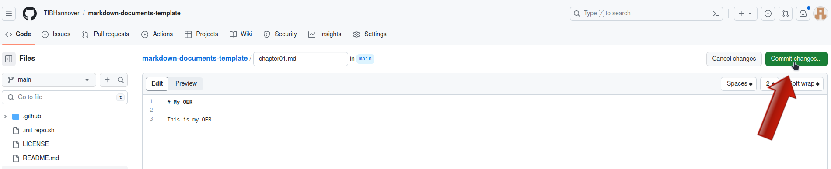The width and height of the screenshot is (831, 169).
Task: Go to the Settings tab
Action: pos(370,34)
